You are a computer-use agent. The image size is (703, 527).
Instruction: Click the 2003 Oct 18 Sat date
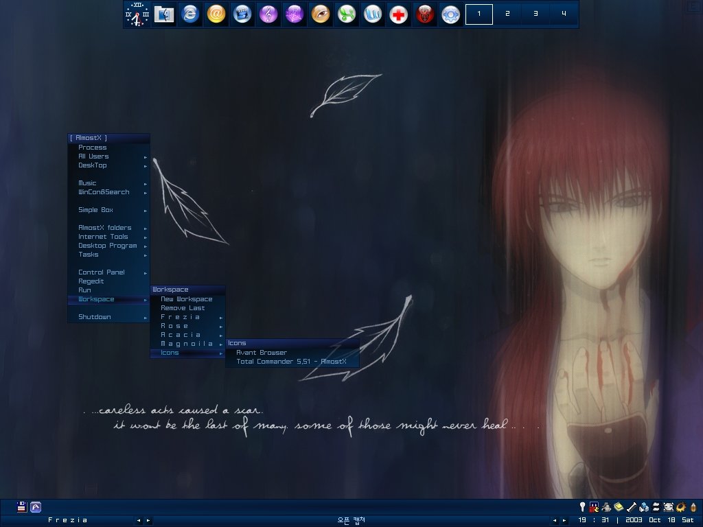[660, 520]
